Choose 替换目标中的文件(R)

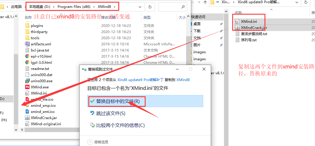145,101
